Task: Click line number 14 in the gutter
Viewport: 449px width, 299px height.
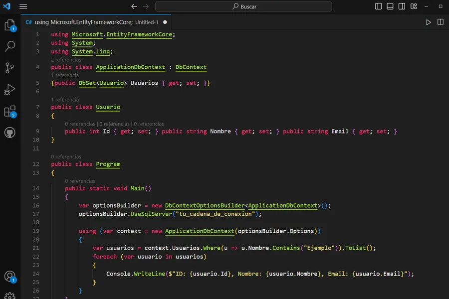Action: [36, 188]
